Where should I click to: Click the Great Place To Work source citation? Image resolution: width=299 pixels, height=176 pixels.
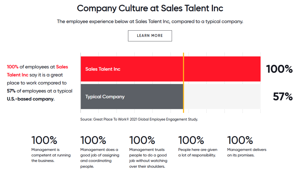click(x=139, y=119)
